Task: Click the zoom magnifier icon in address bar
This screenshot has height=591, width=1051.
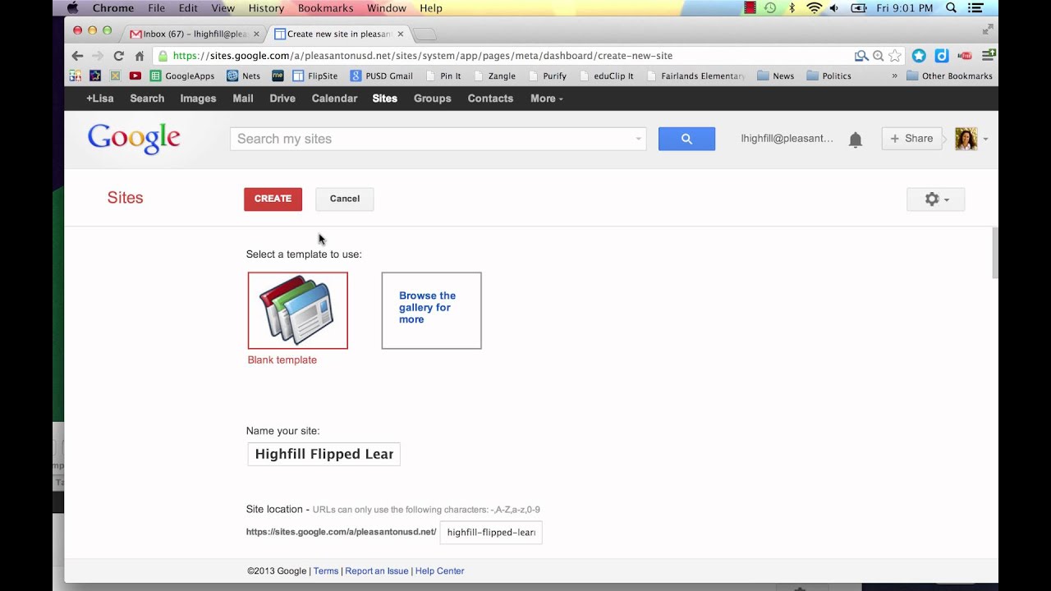Action: [878, 56]
